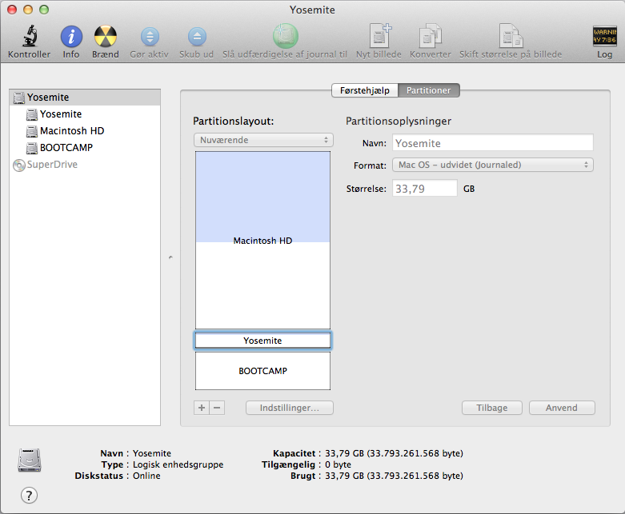
Task: Click the Kontroller microscope icon
Action: tap(30, 36)
